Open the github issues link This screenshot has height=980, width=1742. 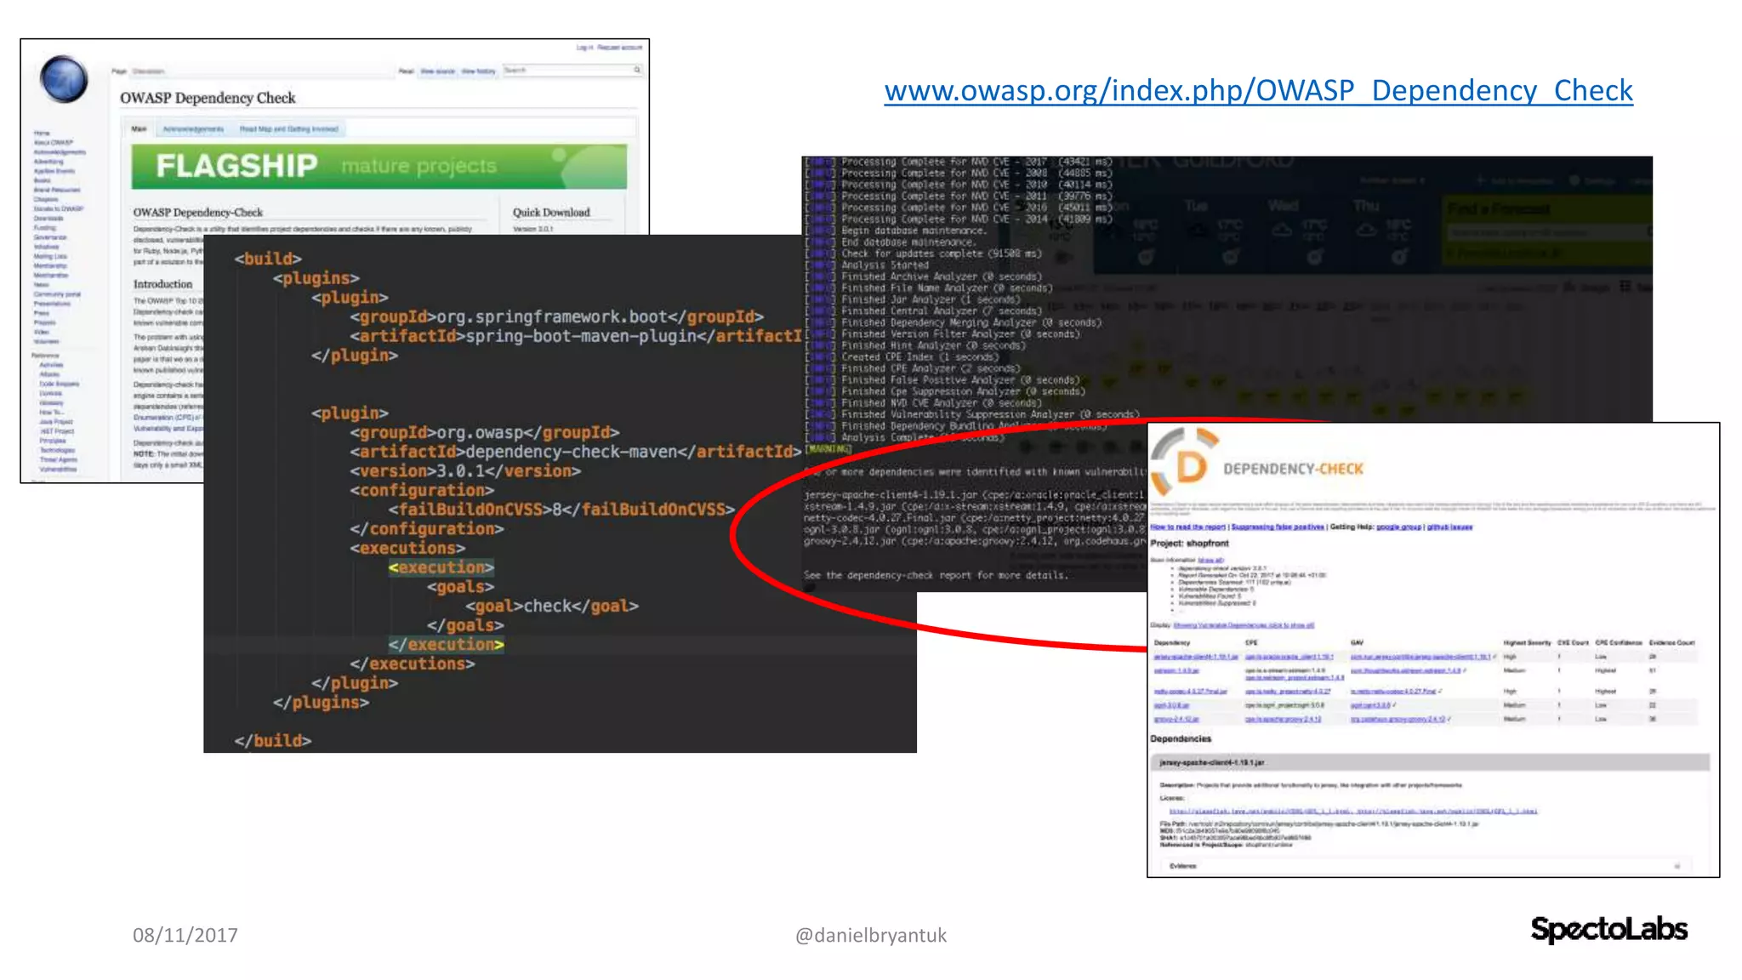tap(1449, 527)
